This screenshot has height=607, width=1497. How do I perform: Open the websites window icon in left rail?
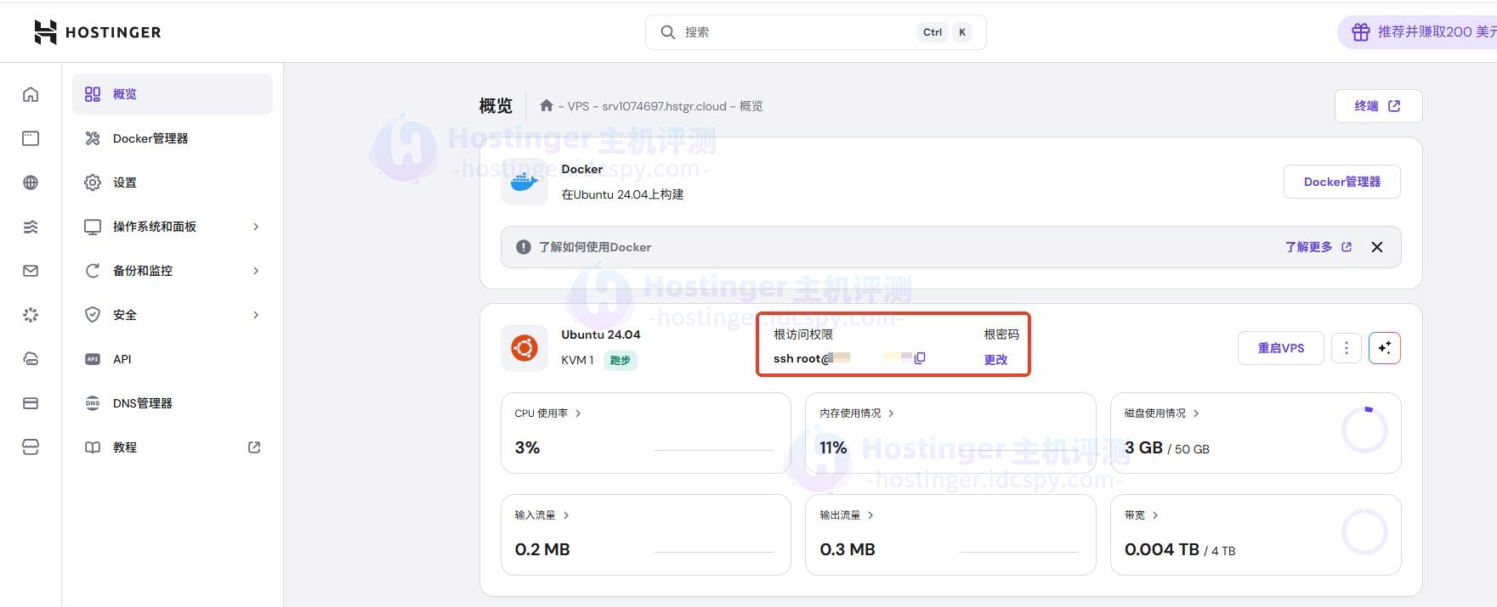(31, 138)
